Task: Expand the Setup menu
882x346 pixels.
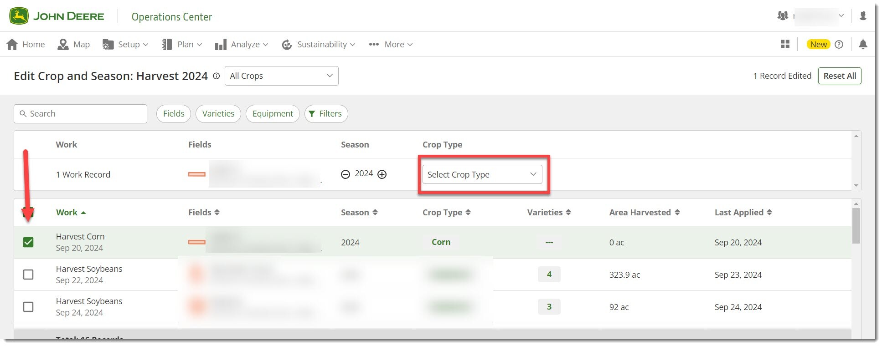Action: [126, 44]
